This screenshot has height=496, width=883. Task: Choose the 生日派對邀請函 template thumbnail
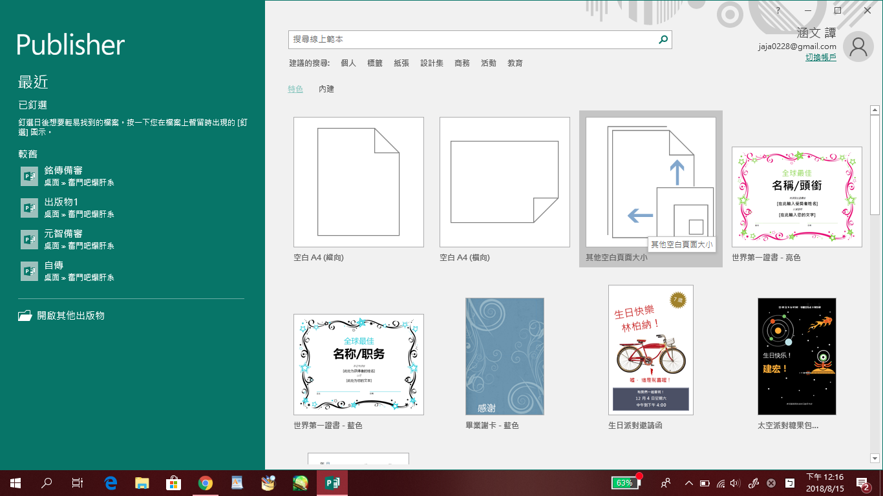(650, 349)
